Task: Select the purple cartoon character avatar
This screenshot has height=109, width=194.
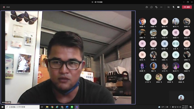Action: tap(142, 66)
